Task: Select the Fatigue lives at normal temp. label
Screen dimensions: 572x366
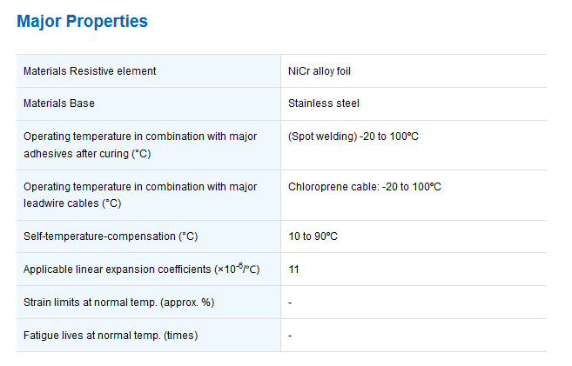Action: 111,336
